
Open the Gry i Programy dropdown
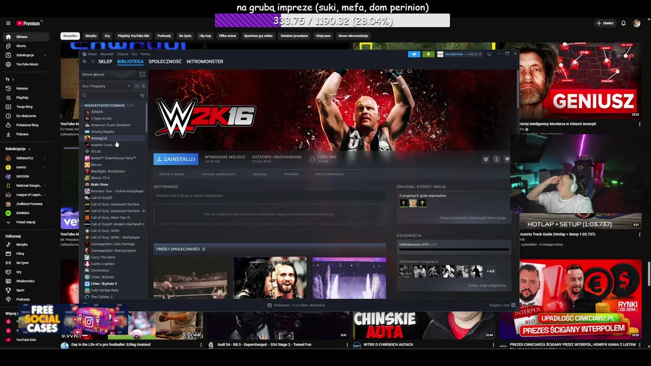[106, 86]
